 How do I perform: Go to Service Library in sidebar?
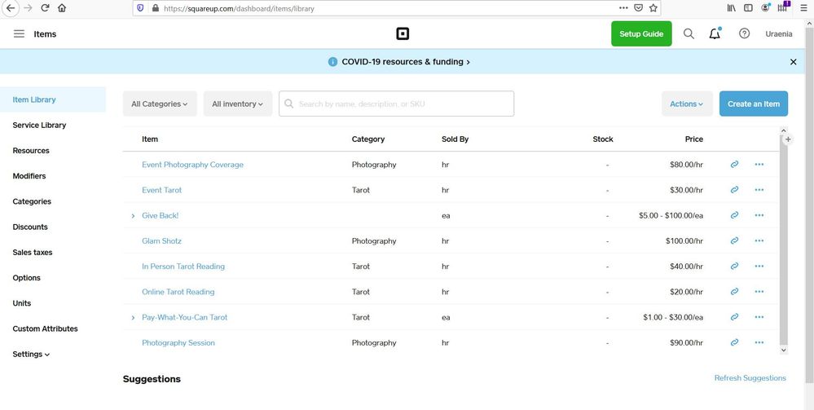pyautogui.click(x=39, y=126)
